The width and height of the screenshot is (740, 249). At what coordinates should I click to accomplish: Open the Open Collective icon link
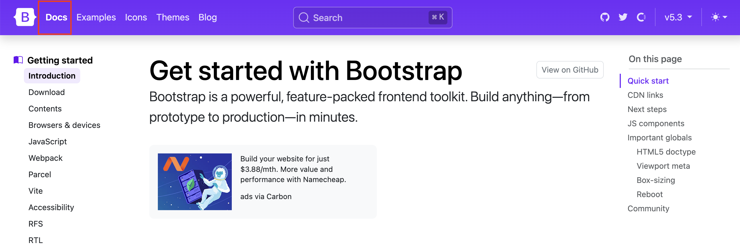coord(641,17)
